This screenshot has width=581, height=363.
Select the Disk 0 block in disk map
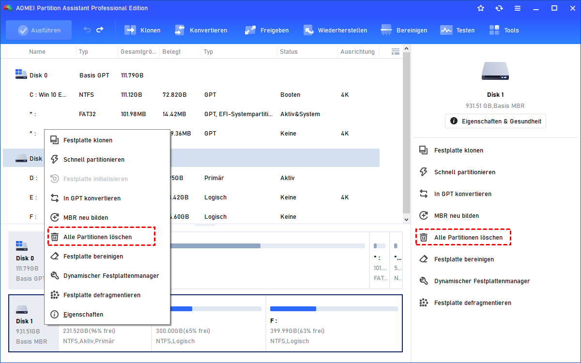(27, 259)
